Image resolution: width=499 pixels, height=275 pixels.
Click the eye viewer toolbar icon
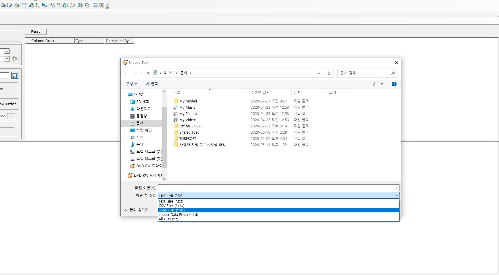[95, 5]
